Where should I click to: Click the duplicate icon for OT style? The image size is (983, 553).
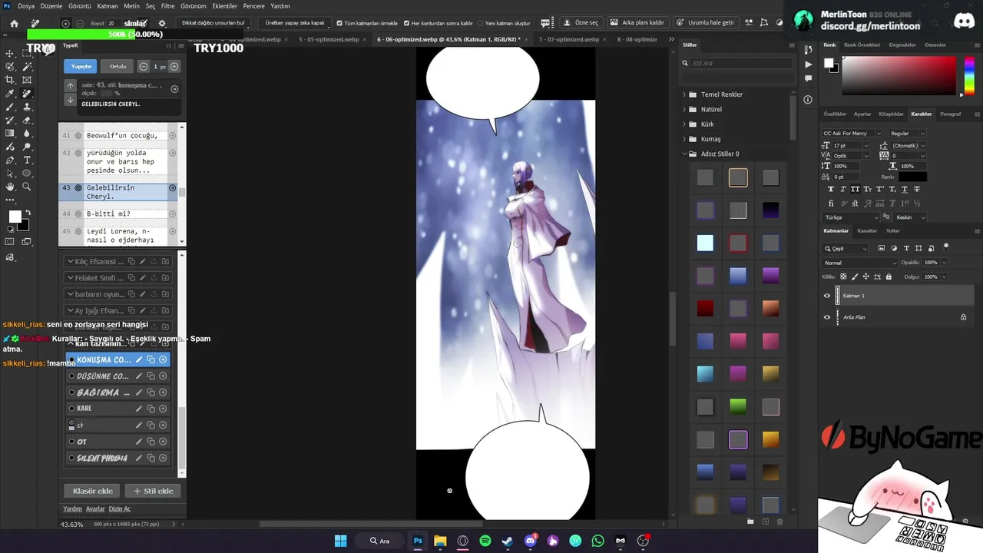click(x=151, y=442)
